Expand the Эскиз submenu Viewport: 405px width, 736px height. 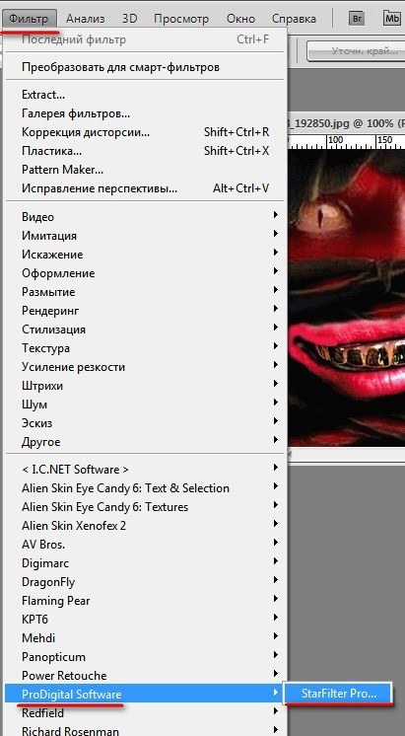click(145, 423)
